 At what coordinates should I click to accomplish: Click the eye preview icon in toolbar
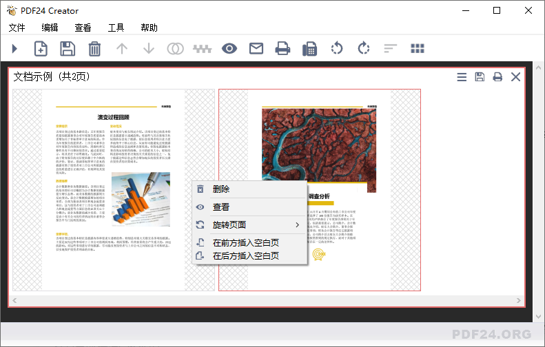[x=229, y=49]
